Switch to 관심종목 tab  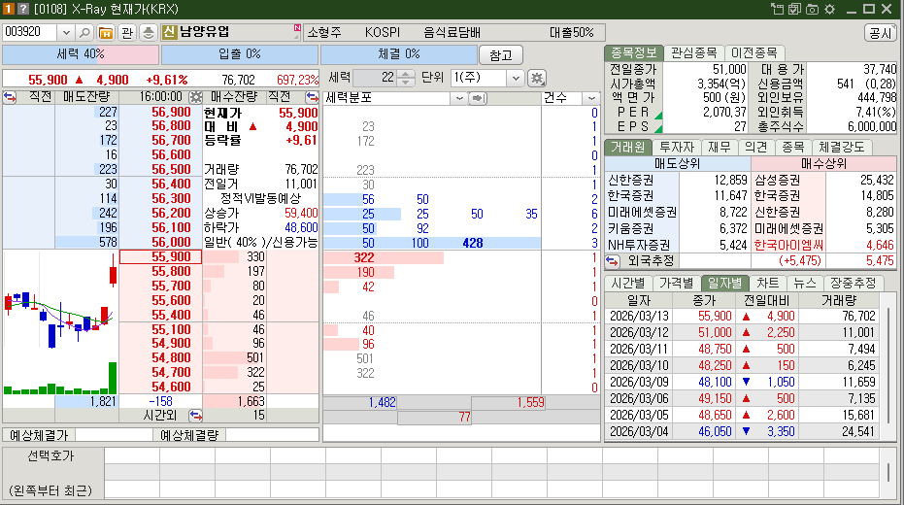click(694, 53)
